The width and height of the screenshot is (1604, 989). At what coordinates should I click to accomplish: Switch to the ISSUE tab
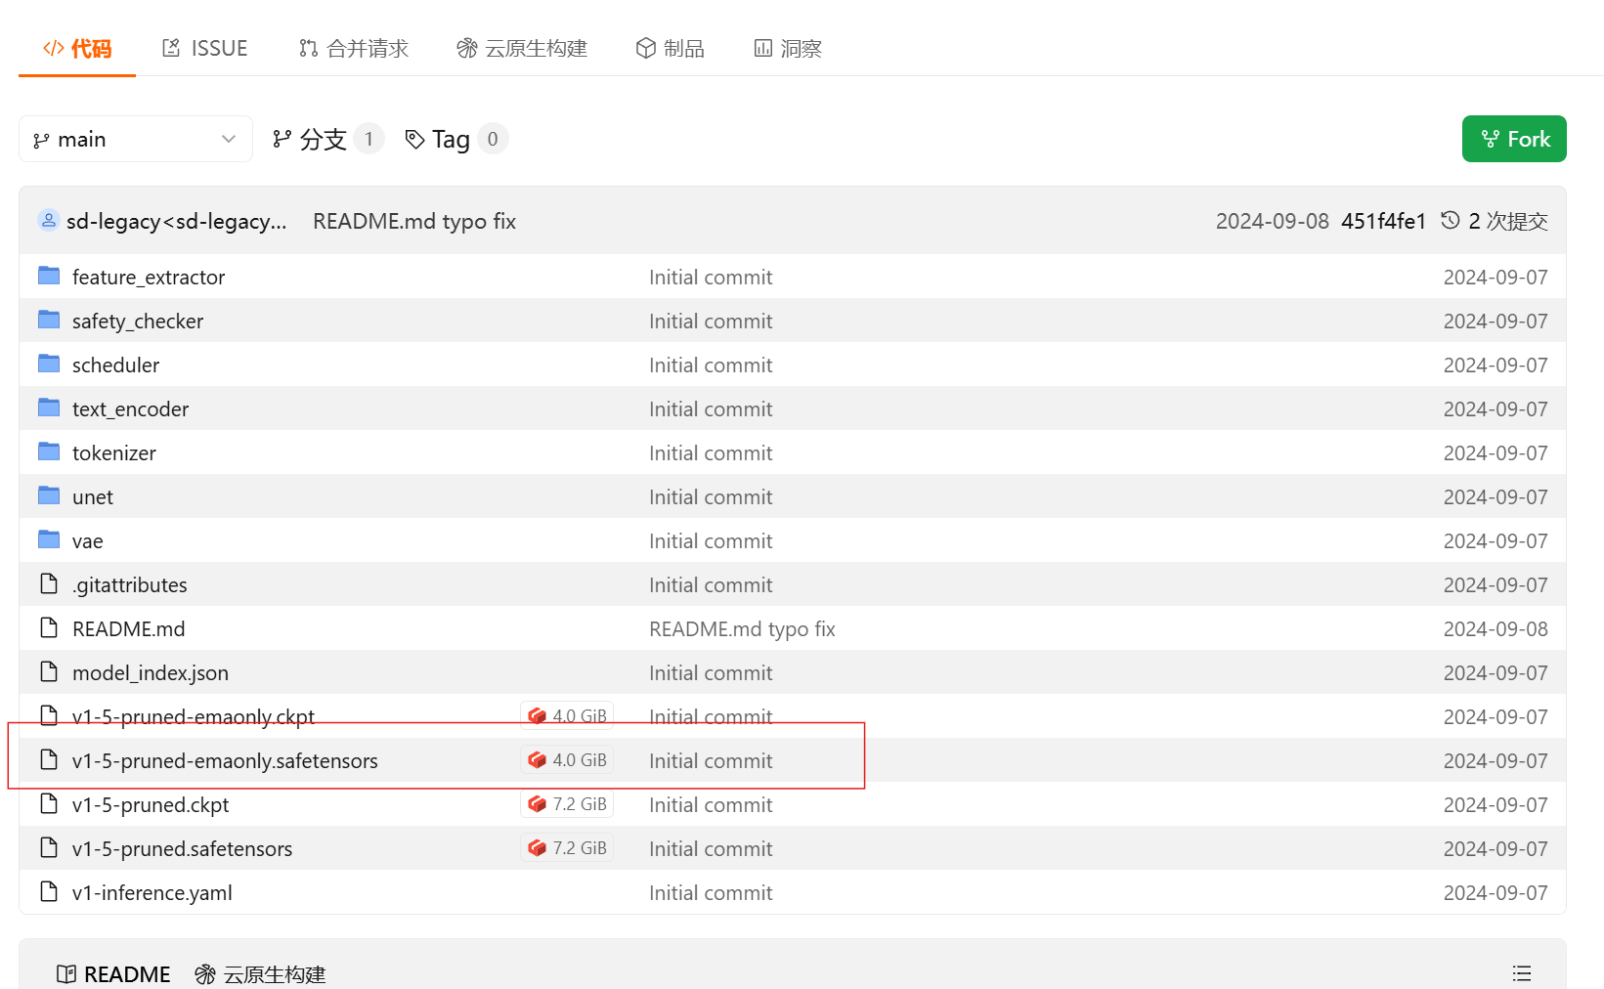(x=204, y=47)
